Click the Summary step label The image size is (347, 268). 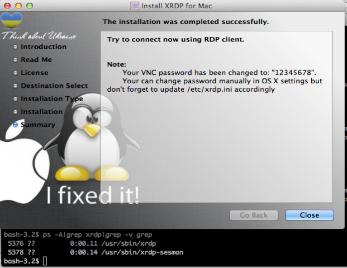click(x=38, y=125)
